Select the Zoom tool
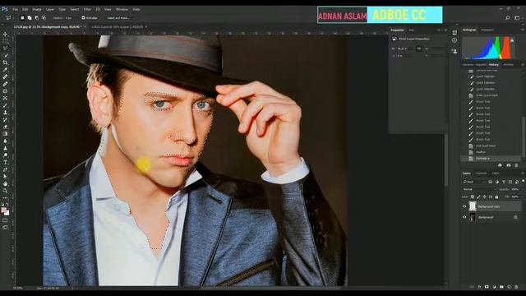Image resolution: width=526 pixels, height=296 pixels. point(5,191)
